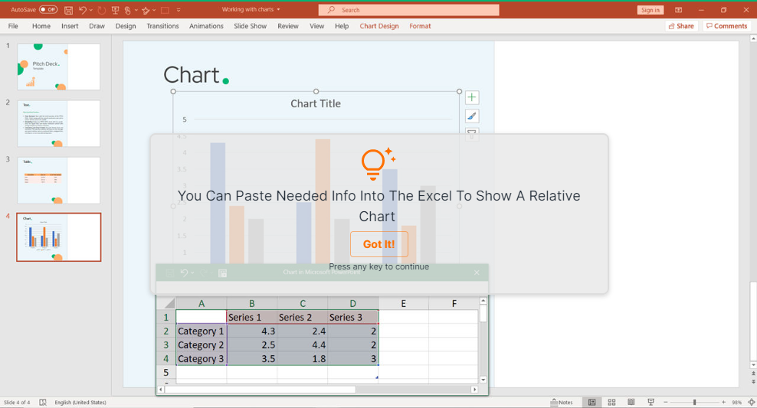Image resolution: width=757 pixels, height=408 pixels.
Task: Open the File menu
Action: (13, 26)
